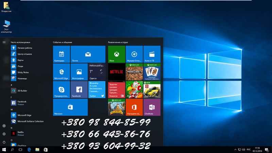Viewport: 272px width, 153px height.
Task: Click the События и общение group title
Action: 63,42
